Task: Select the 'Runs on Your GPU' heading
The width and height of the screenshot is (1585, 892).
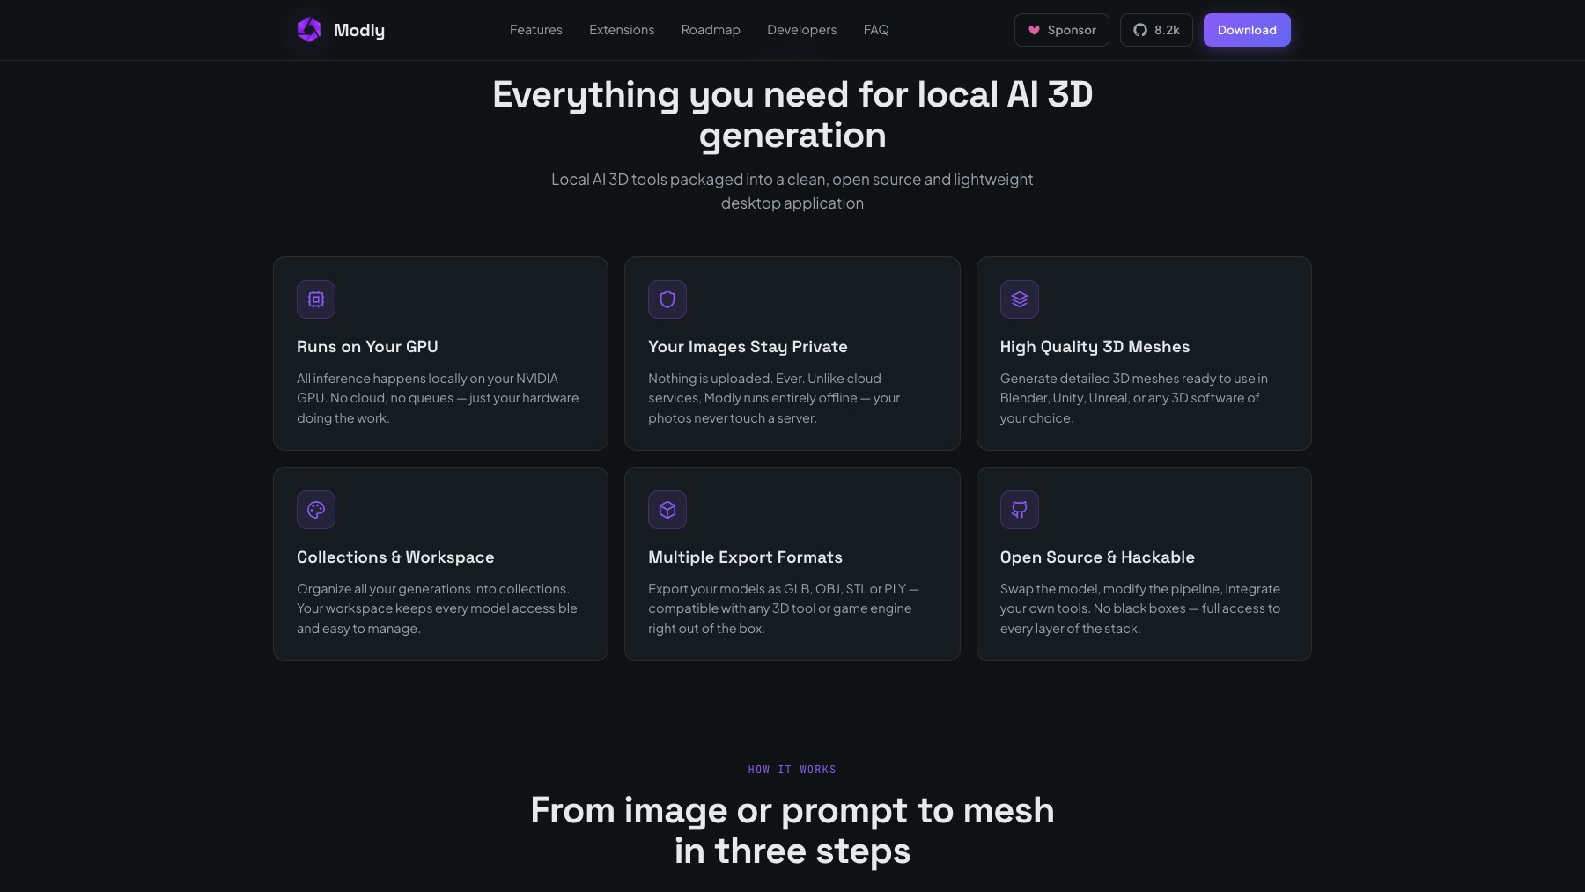Action: 367,347
